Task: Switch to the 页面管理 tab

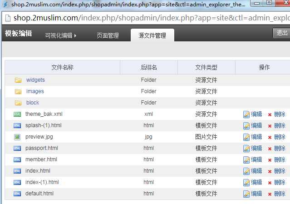Action: [108, 35]
